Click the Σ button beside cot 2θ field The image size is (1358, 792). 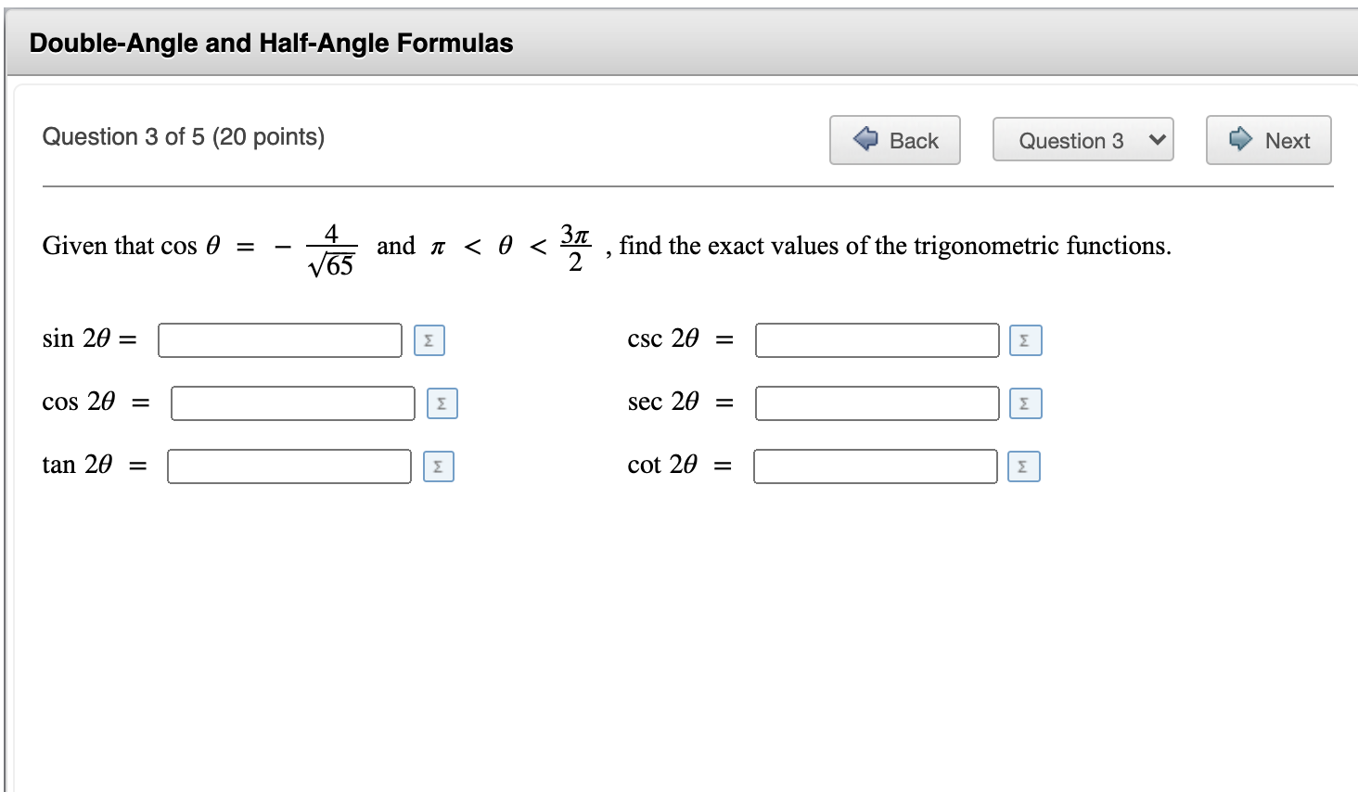tap(1024, 466)
